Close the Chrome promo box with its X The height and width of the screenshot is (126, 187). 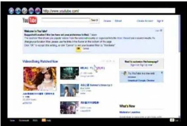tap(162, 73)
